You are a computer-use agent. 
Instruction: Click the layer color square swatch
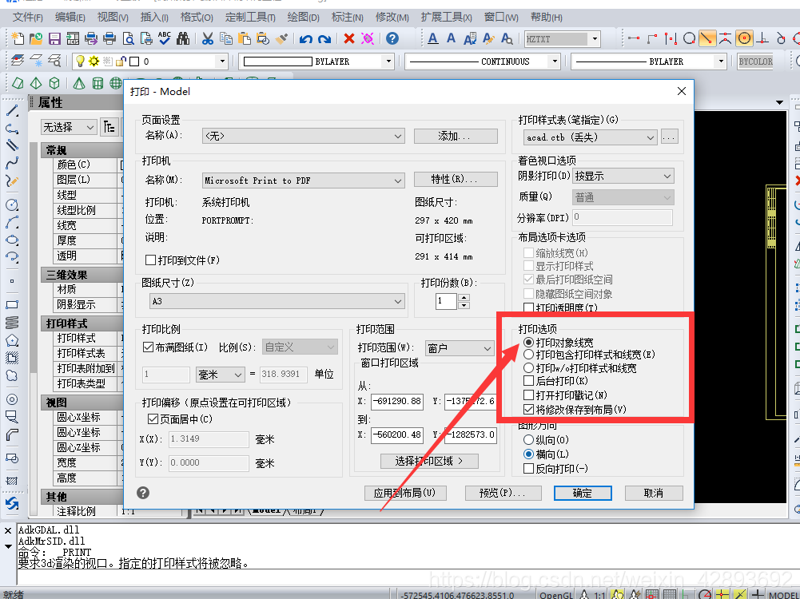click(x=135, y=61)
